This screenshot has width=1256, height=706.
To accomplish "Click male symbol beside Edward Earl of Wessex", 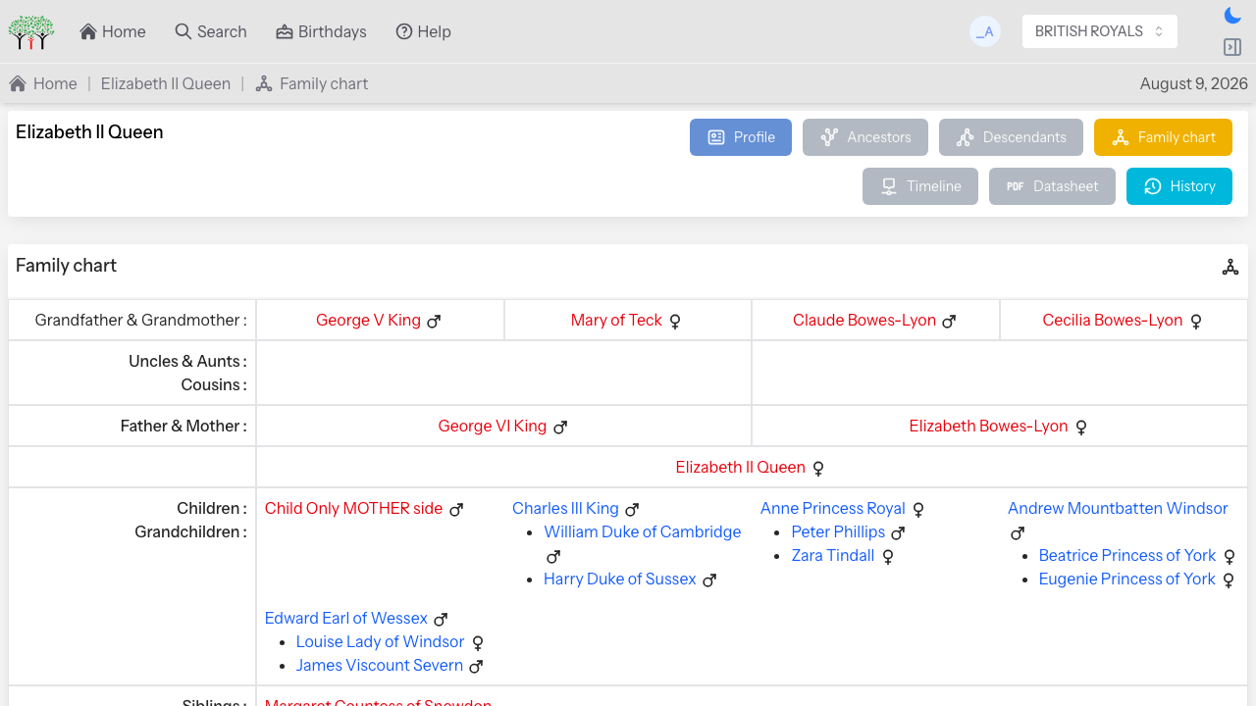I will click(x=441, y=619).
